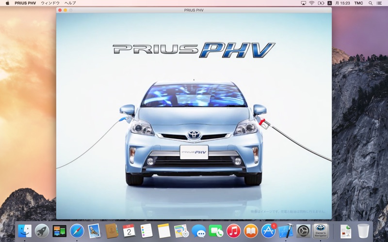Viewport: 388px width, 242px height.
Task: Open the TMC user menu
Action: coord(358,3)
